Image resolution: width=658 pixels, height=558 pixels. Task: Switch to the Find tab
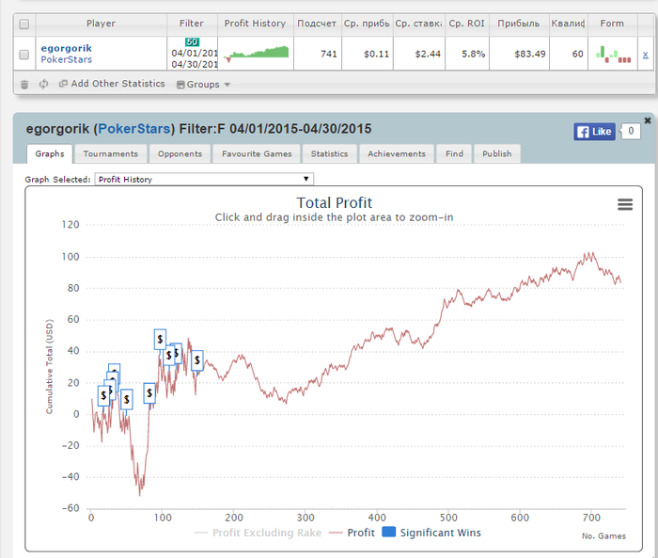point(454,153)
